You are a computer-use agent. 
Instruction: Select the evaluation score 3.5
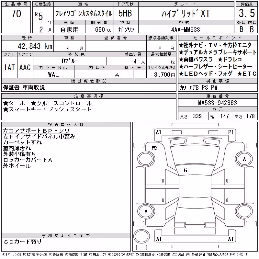[x=247, y=13]
